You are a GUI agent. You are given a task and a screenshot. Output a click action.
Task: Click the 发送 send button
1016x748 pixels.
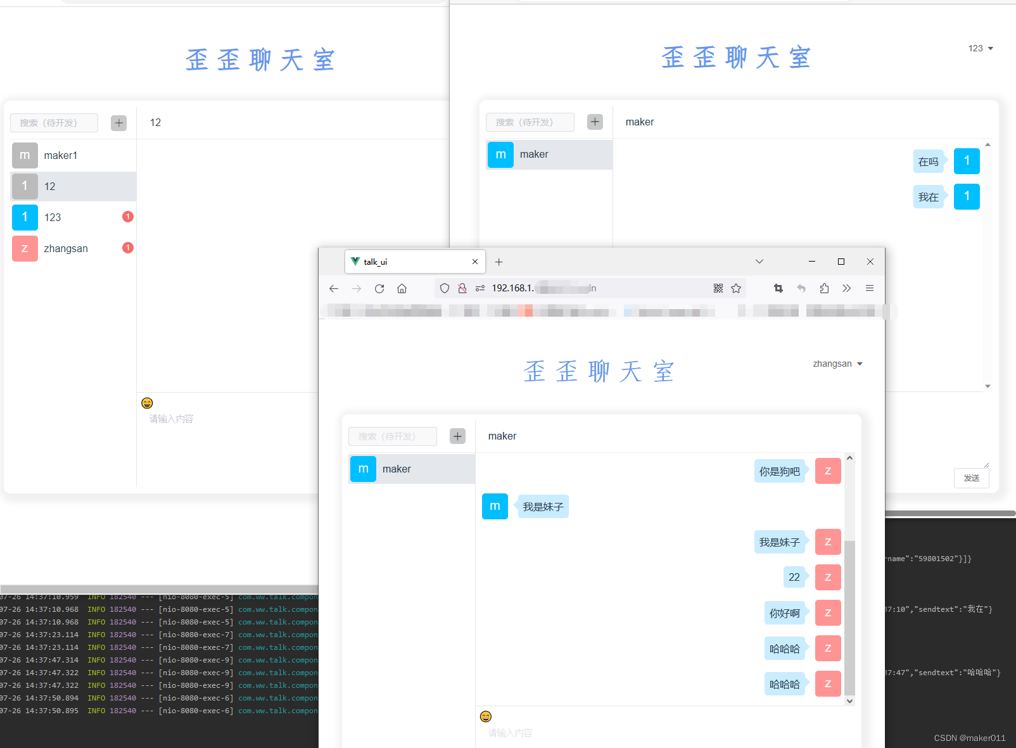972,478
